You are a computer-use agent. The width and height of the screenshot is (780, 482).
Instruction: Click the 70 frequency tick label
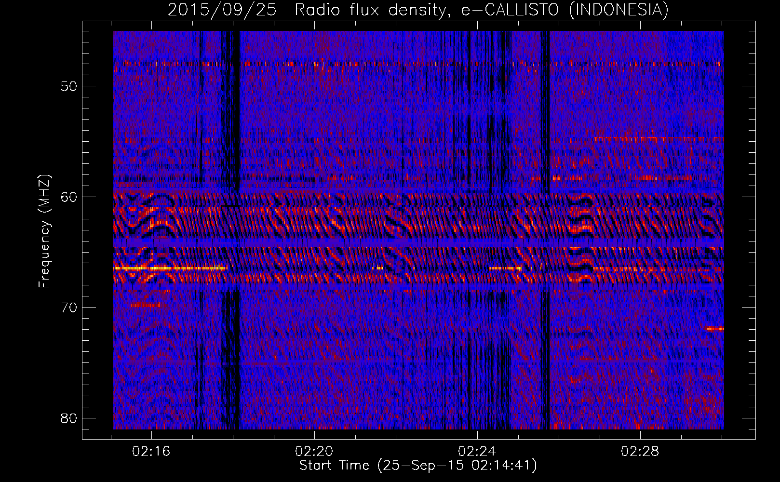[69, 307]
